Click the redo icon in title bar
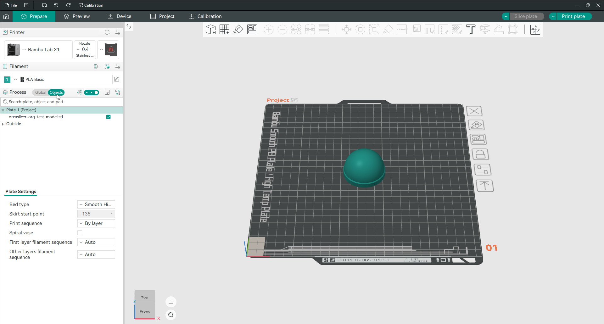The height and width of the screenshot is (324, 604). click(x=68, y=5)
